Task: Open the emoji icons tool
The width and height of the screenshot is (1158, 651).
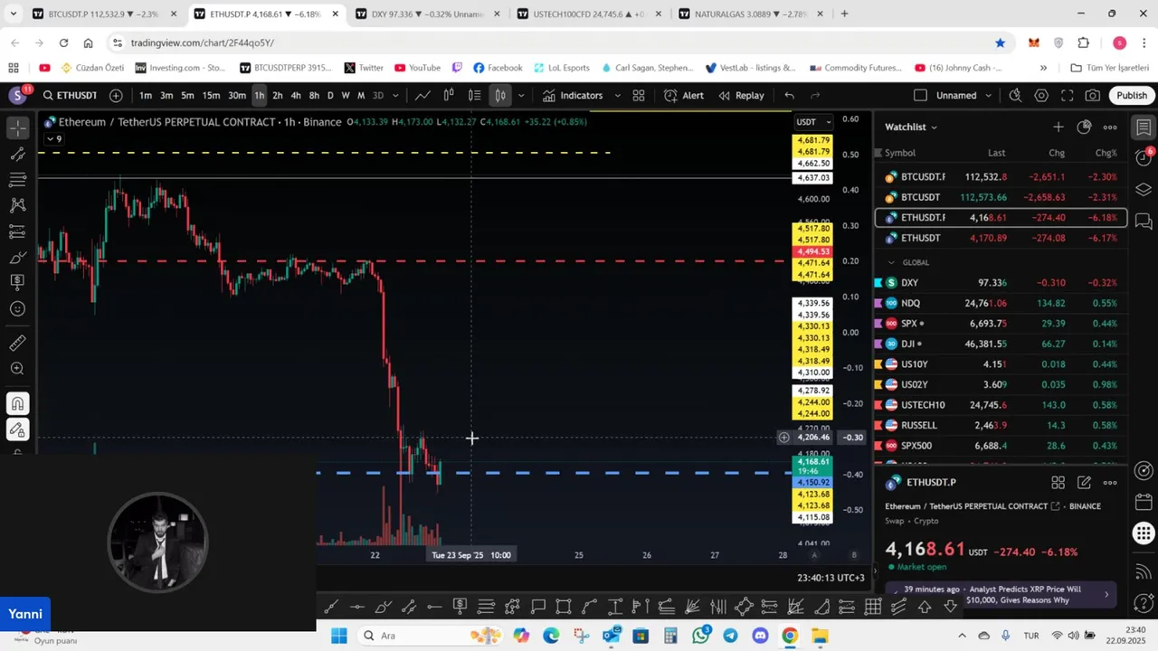Action: (x=18, y=309)
